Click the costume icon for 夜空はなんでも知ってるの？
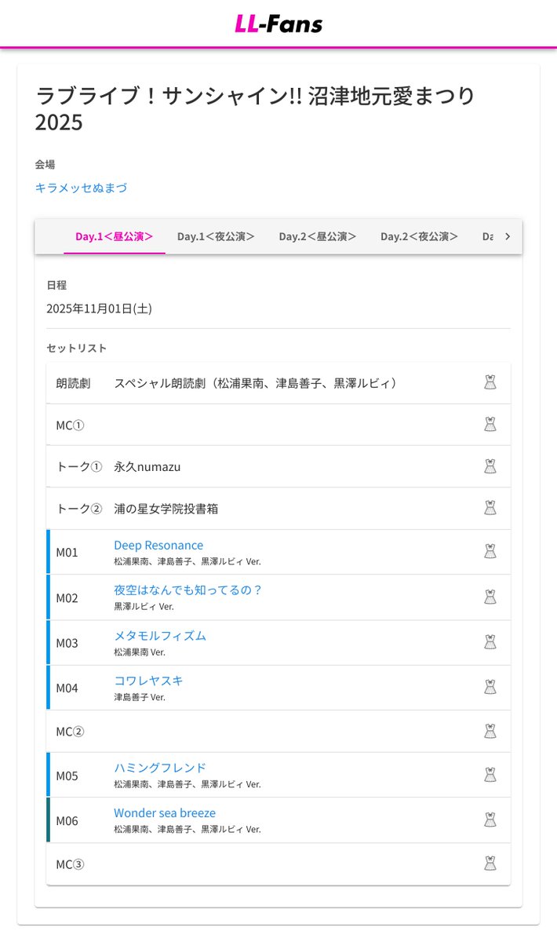This screenshot has width=557, height=942. (x=490, y=597)
